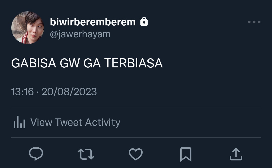Click the 13:16 tweet time
The image size is (272, 168).
(22, 92)
